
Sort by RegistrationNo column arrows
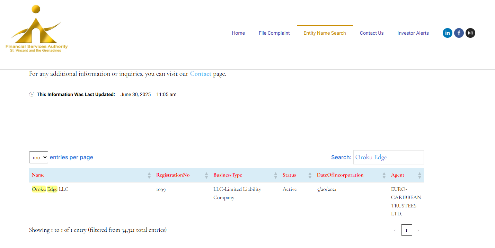click(x=206, y=175)
